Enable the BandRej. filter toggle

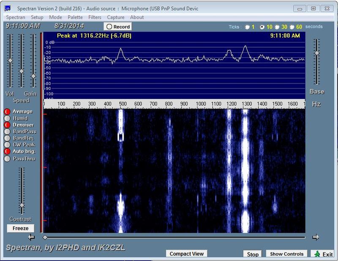coord(7,138)
